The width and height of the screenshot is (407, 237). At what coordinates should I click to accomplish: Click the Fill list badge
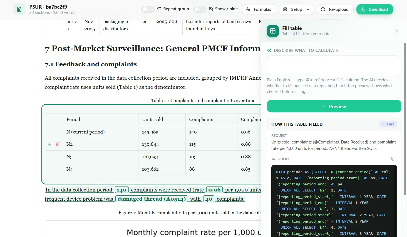click(x=388, y=124)
